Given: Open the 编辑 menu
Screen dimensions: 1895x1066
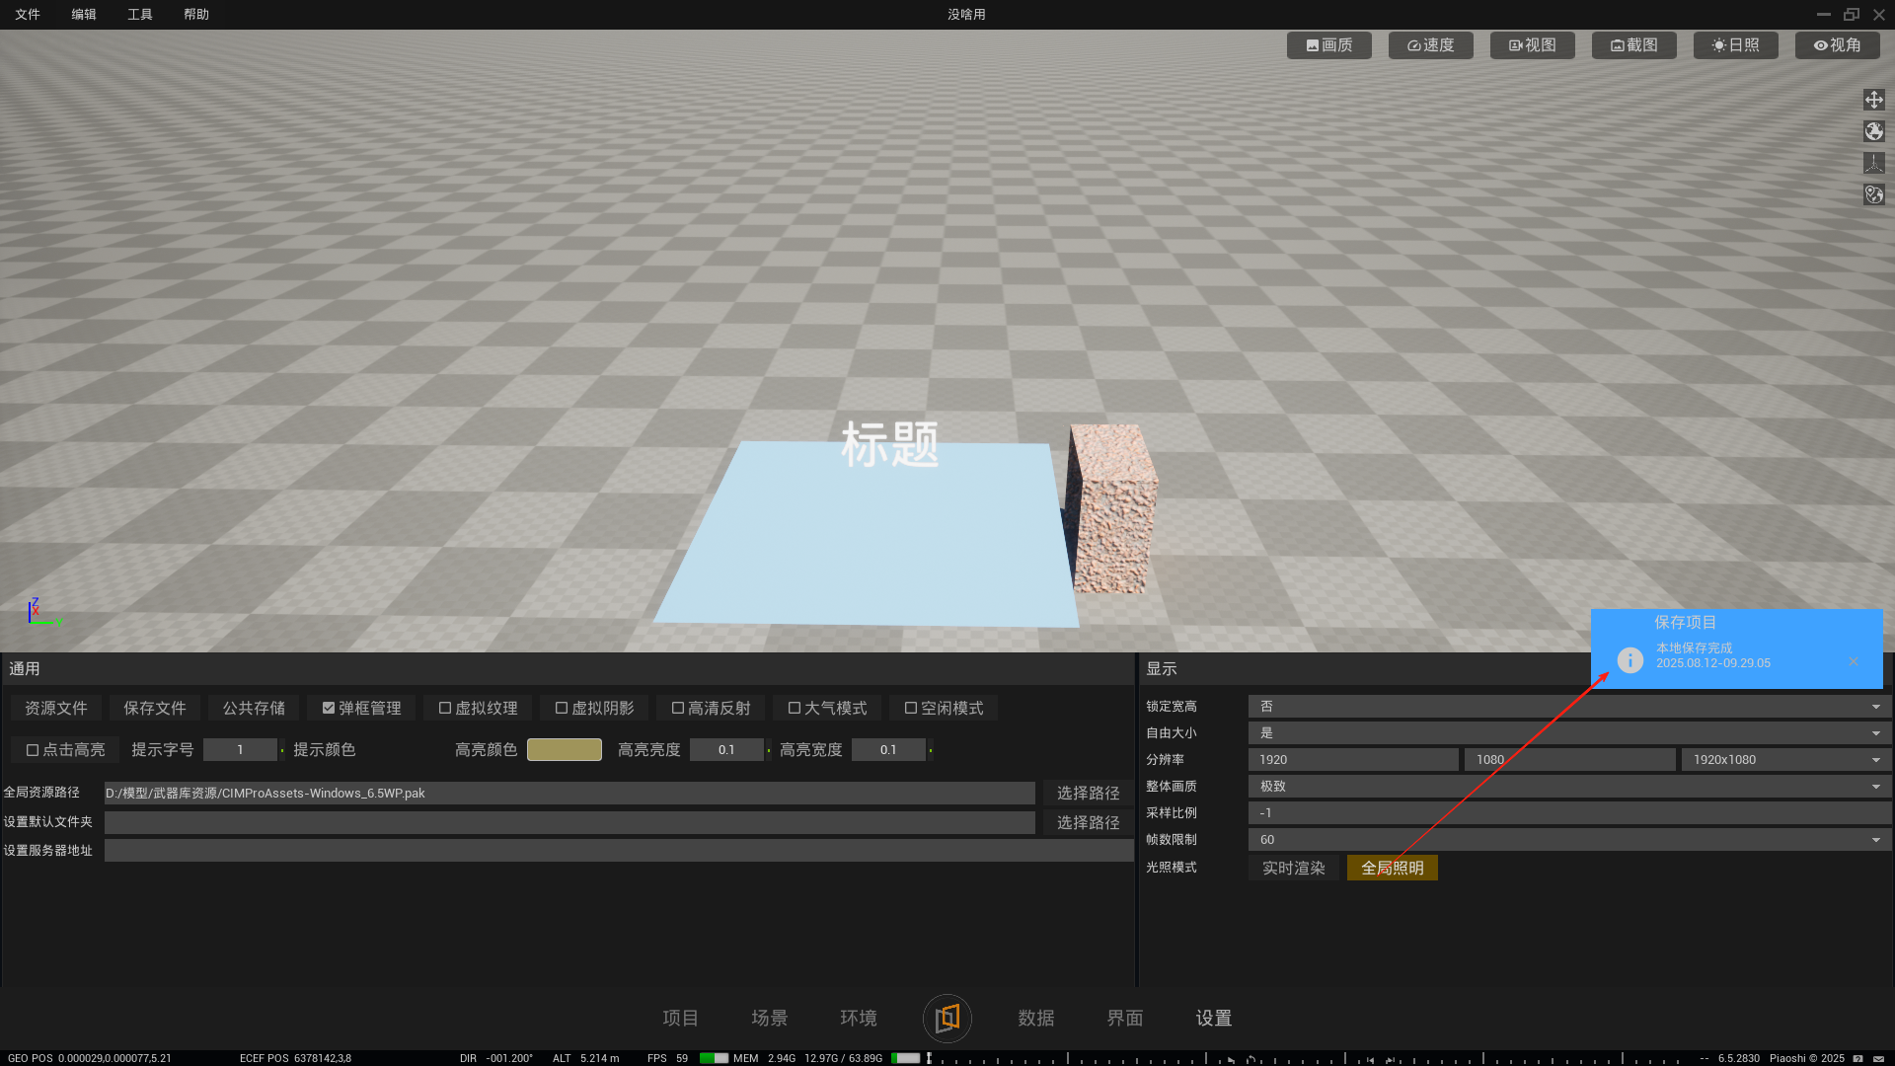Looking at the screenshot, I should (x=84, y=14).
